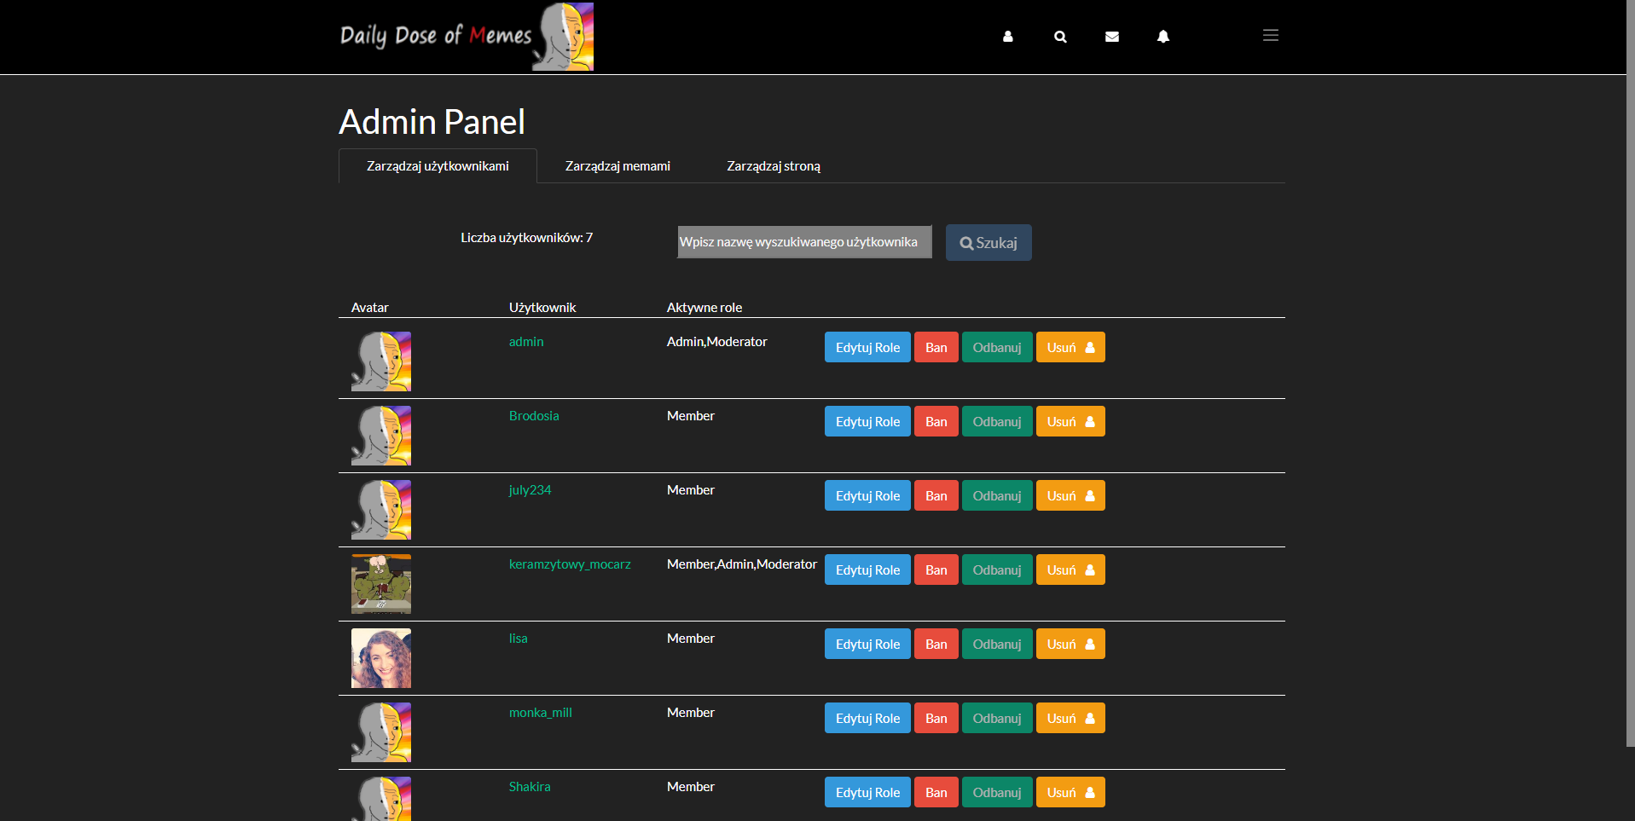Open the Zarządzaj stroną tab

tap(773, 166)
